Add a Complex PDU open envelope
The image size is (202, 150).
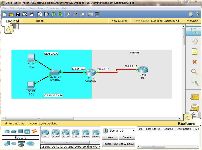[195, 107]
